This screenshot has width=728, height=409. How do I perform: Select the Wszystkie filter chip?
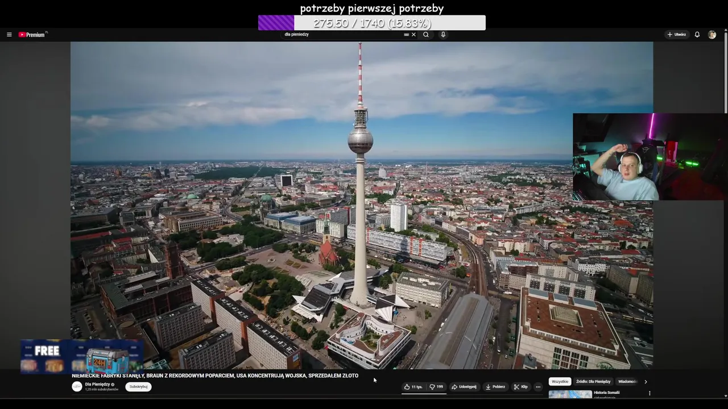click(560, 382)
